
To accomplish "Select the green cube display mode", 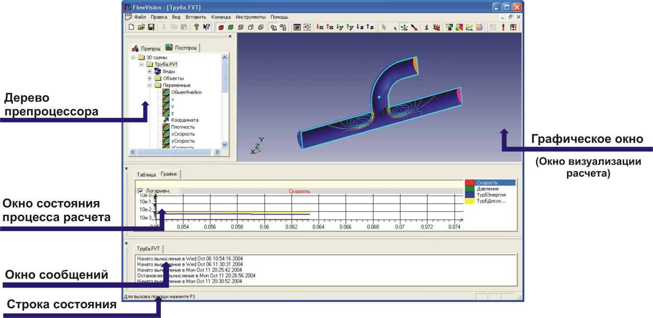I will (x=231, y=27).
